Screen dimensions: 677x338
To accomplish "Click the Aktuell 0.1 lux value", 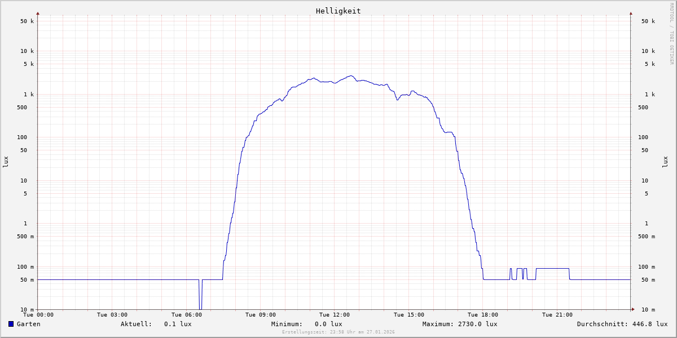I will point(178,324).
